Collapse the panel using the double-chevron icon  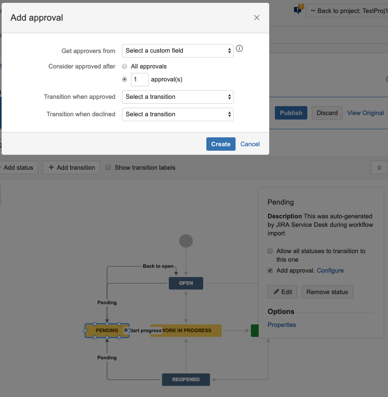[379, 167]
